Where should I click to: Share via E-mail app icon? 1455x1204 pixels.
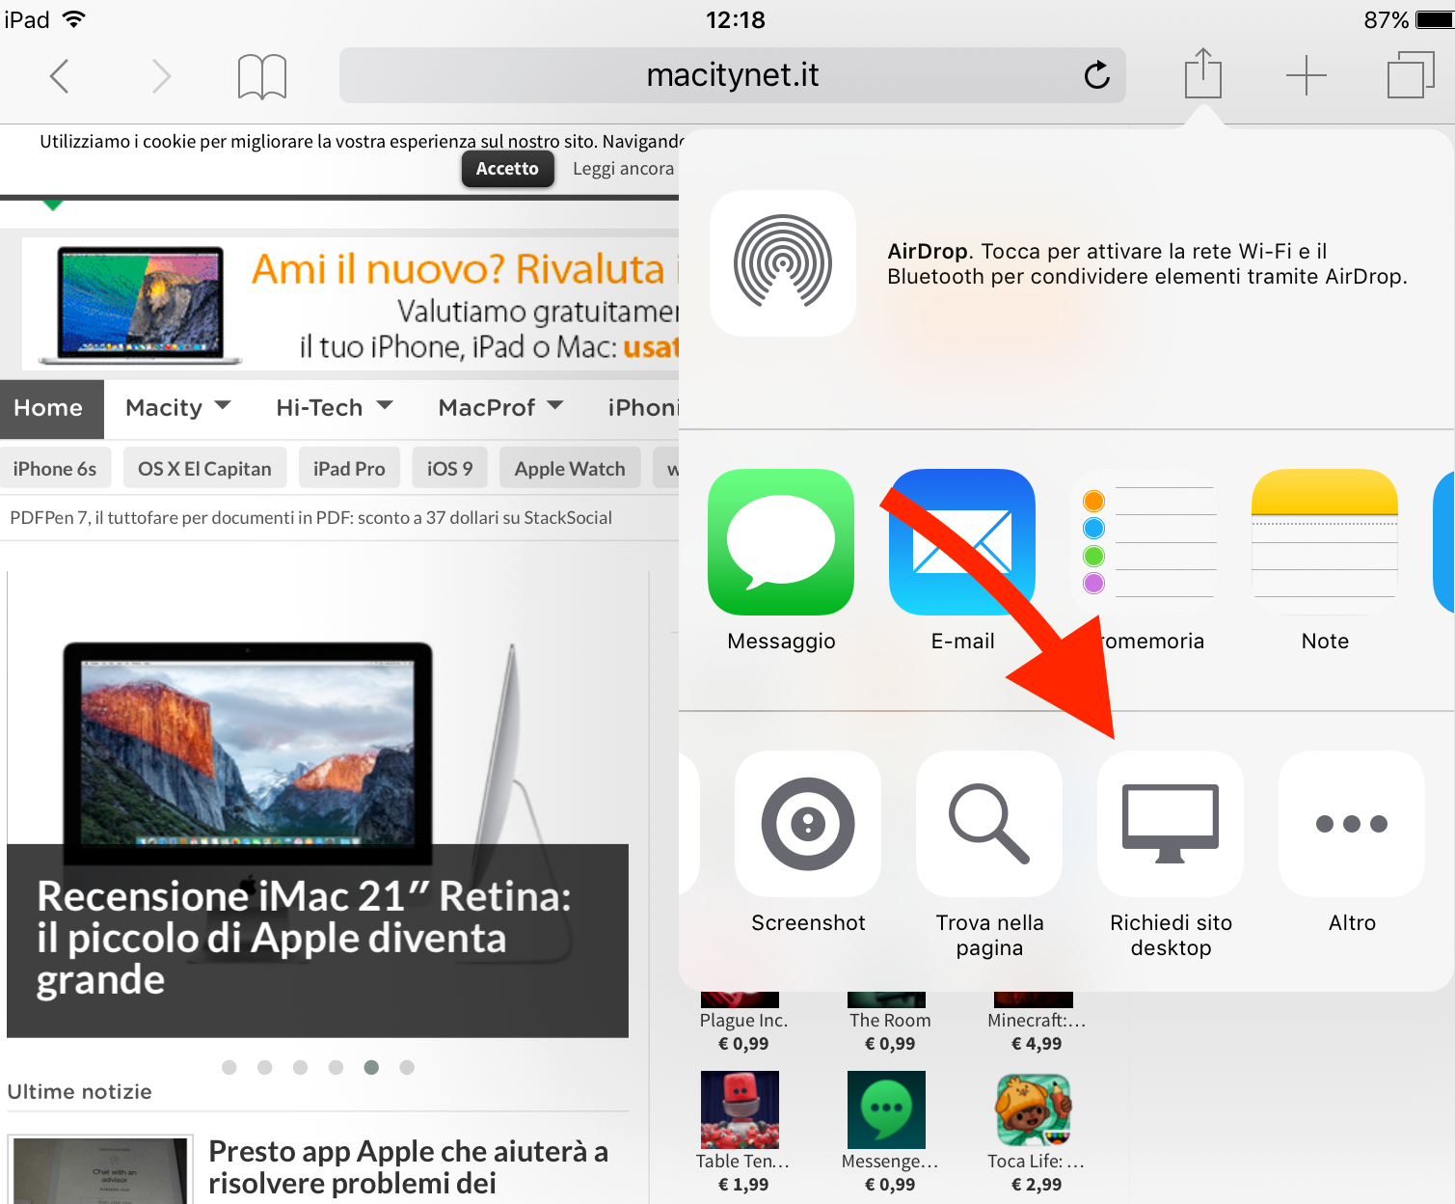pos(962,542)
